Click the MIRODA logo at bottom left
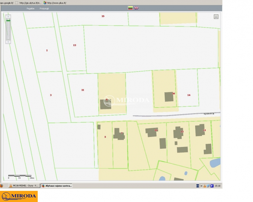The height and width of the screenshot is (202, 253). tap(19, 196)
